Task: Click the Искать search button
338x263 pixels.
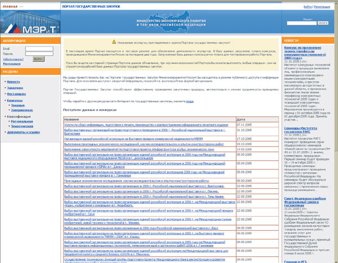Action: (x=323, y=23)
